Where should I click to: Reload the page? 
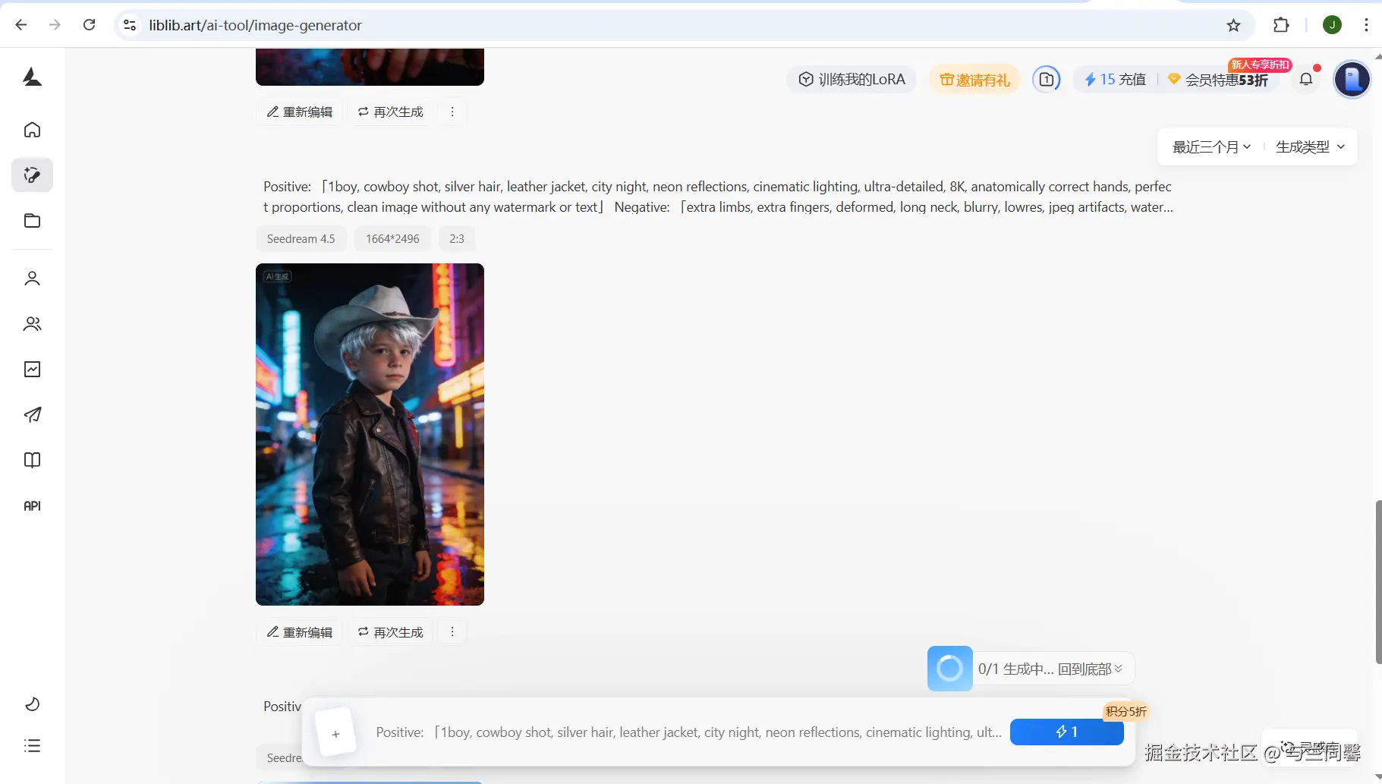[89, 25]
